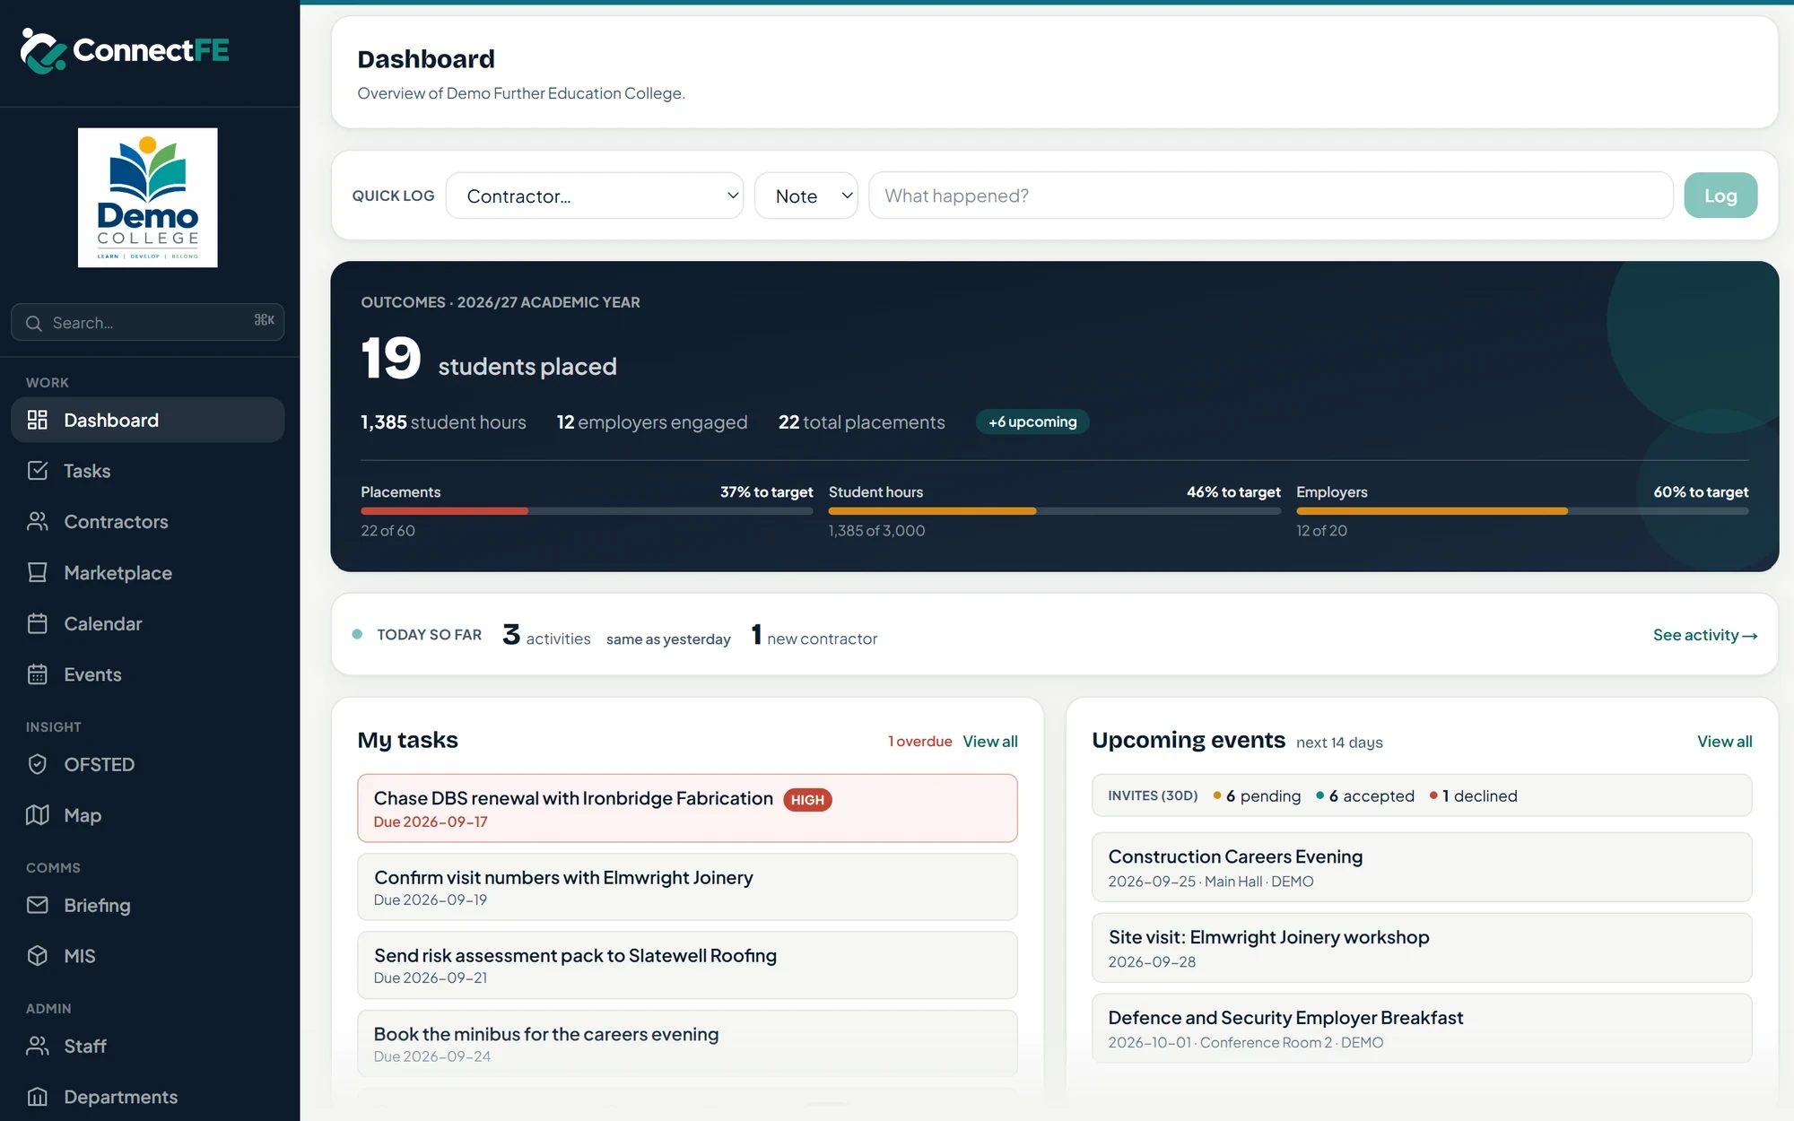Click the '1 overdue' tasks label

pyautogui.click(x=920, y=742)
